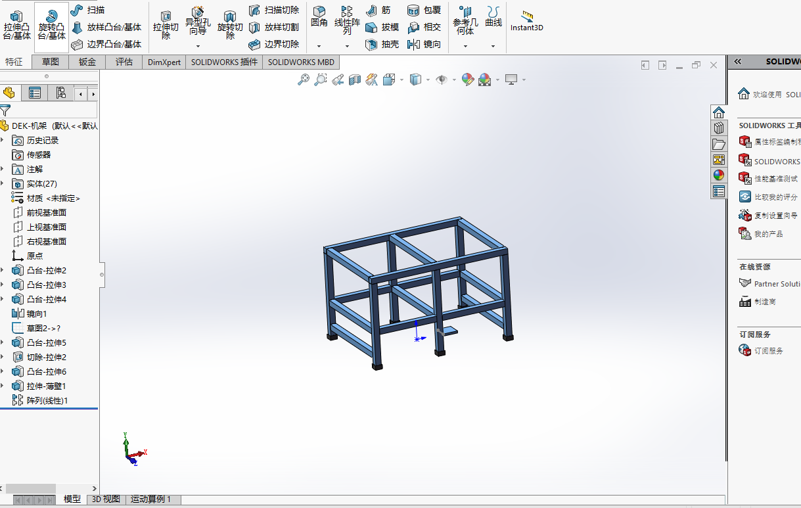Click the 放样凸台/基体 loft tool
801x508 pixels.
click(106, 27)
